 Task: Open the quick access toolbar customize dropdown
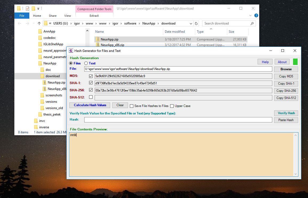pyautogui.click(x=38, y=9)
